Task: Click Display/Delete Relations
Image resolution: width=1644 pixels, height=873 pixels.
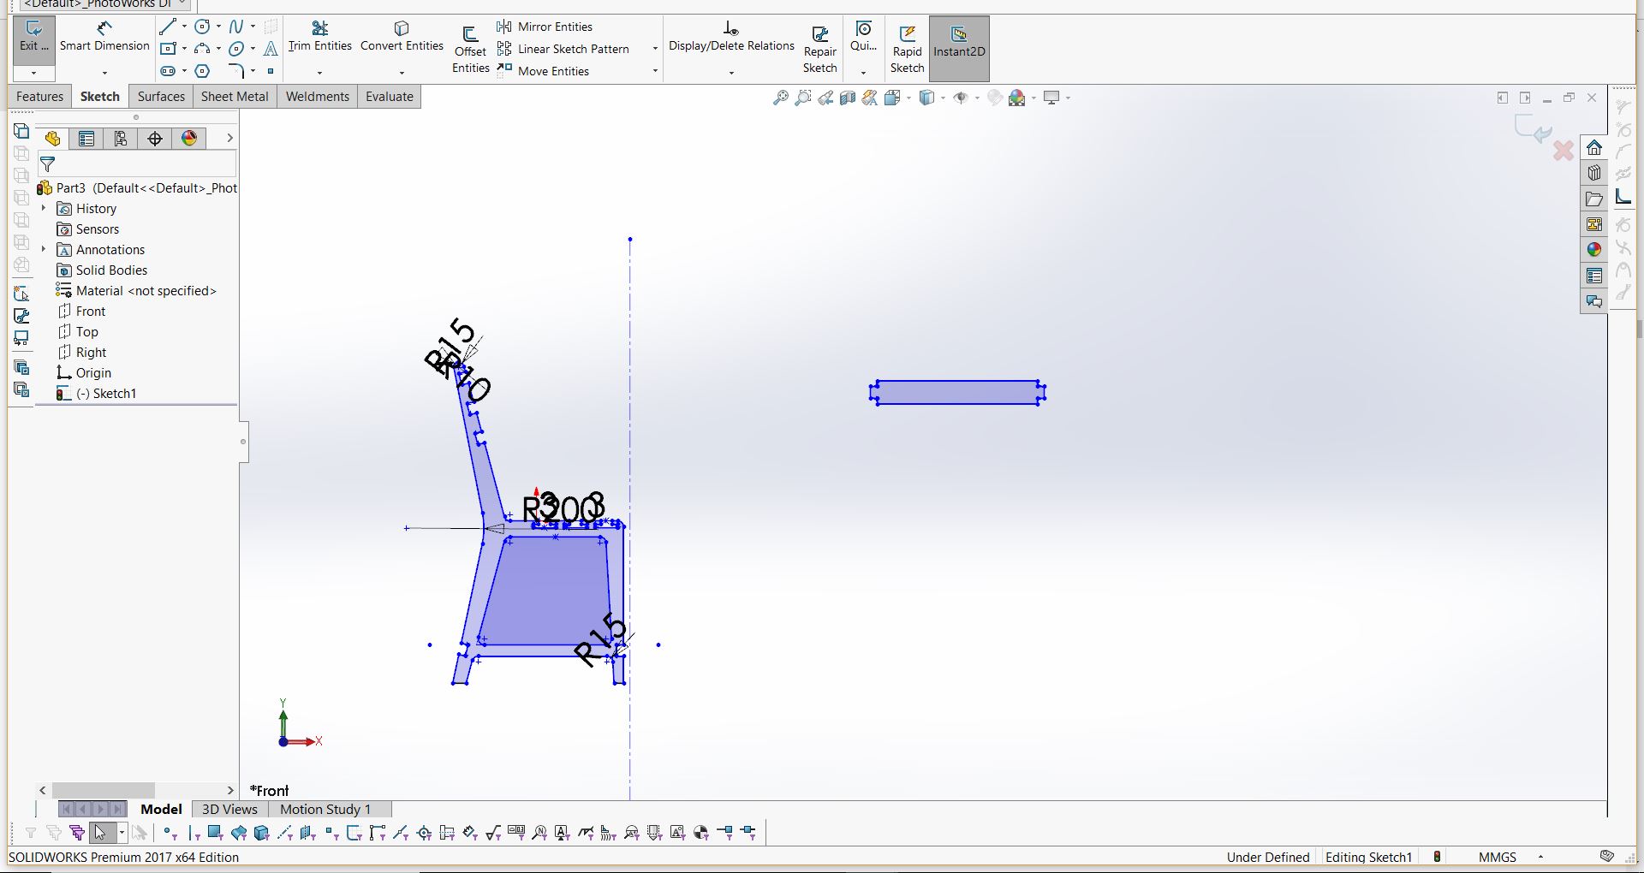Action: click(731, 36)
